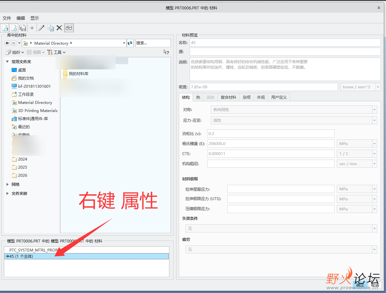The image size is (386, 293).
Task: Switch to the 热 tab
Action: (198, 97)
